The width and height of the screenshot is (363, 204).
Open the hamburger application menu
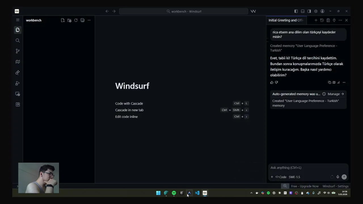coord(18,20)
